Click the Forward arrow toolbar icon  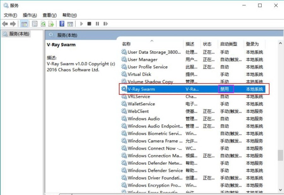pos(13,24)
